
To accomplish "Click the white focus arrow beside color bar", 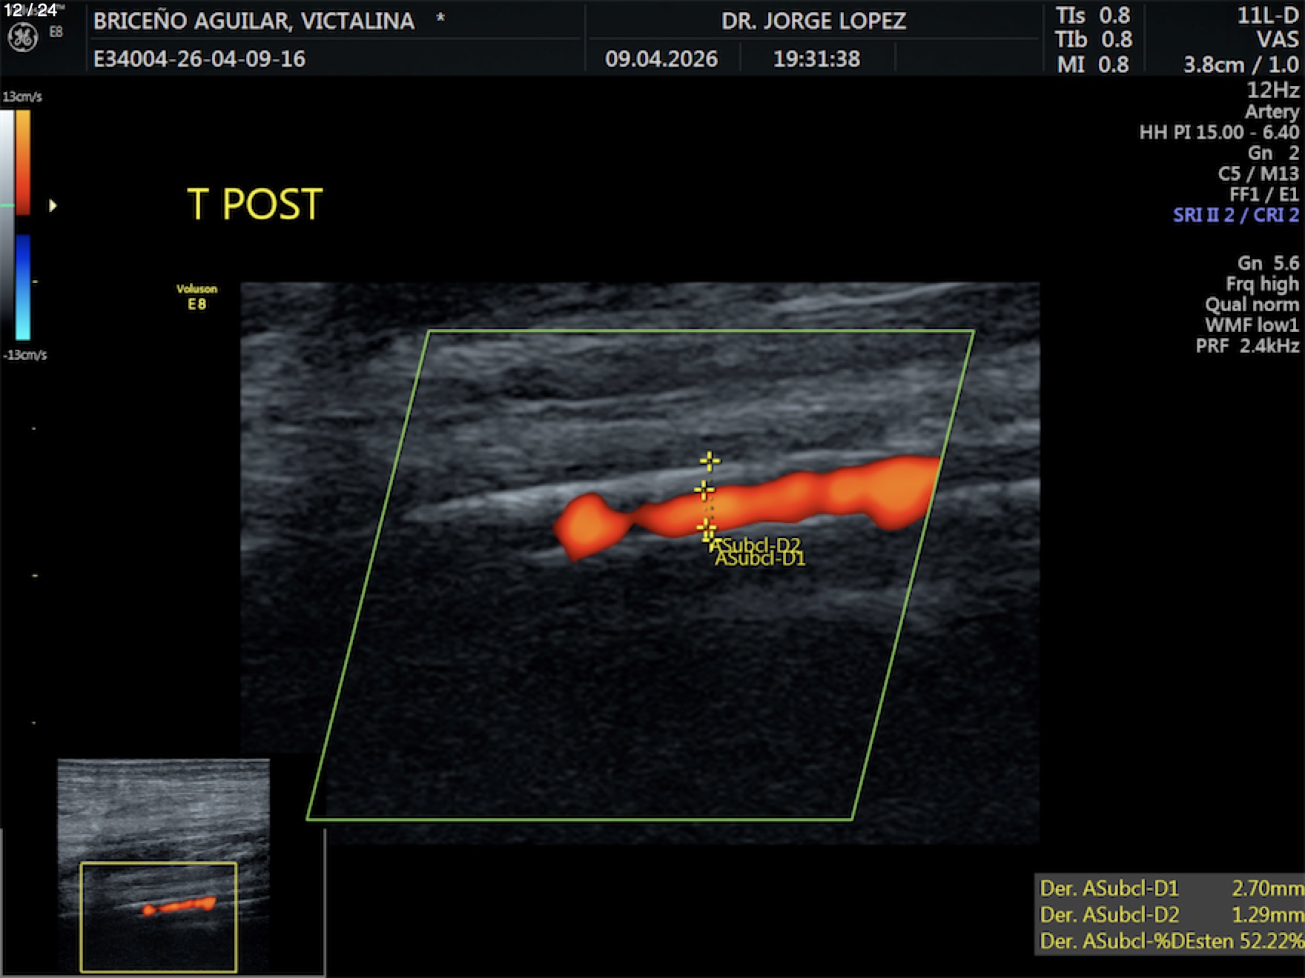I will click(x=53, y=205).
